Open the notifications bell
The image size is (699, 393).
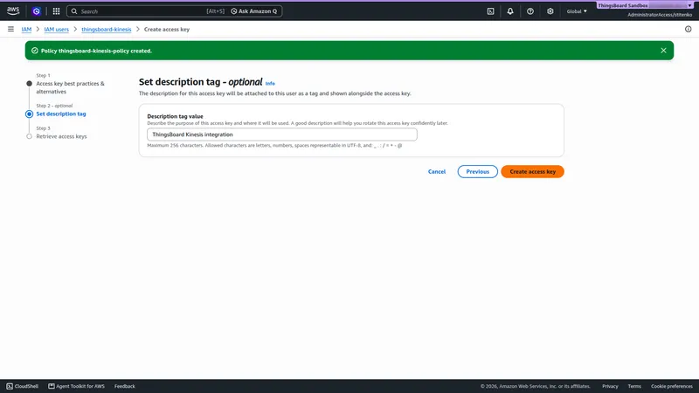pos(510,11)
